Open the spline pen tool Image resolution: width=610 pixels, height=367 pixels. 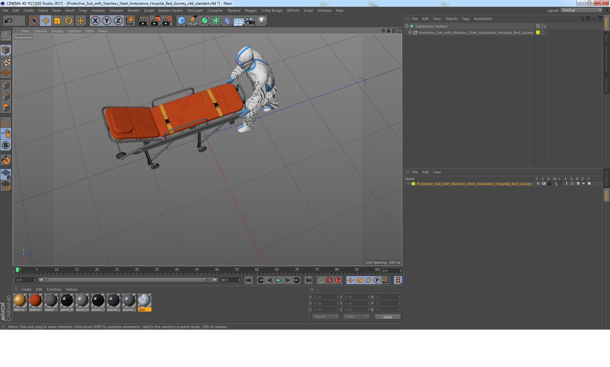193,21
